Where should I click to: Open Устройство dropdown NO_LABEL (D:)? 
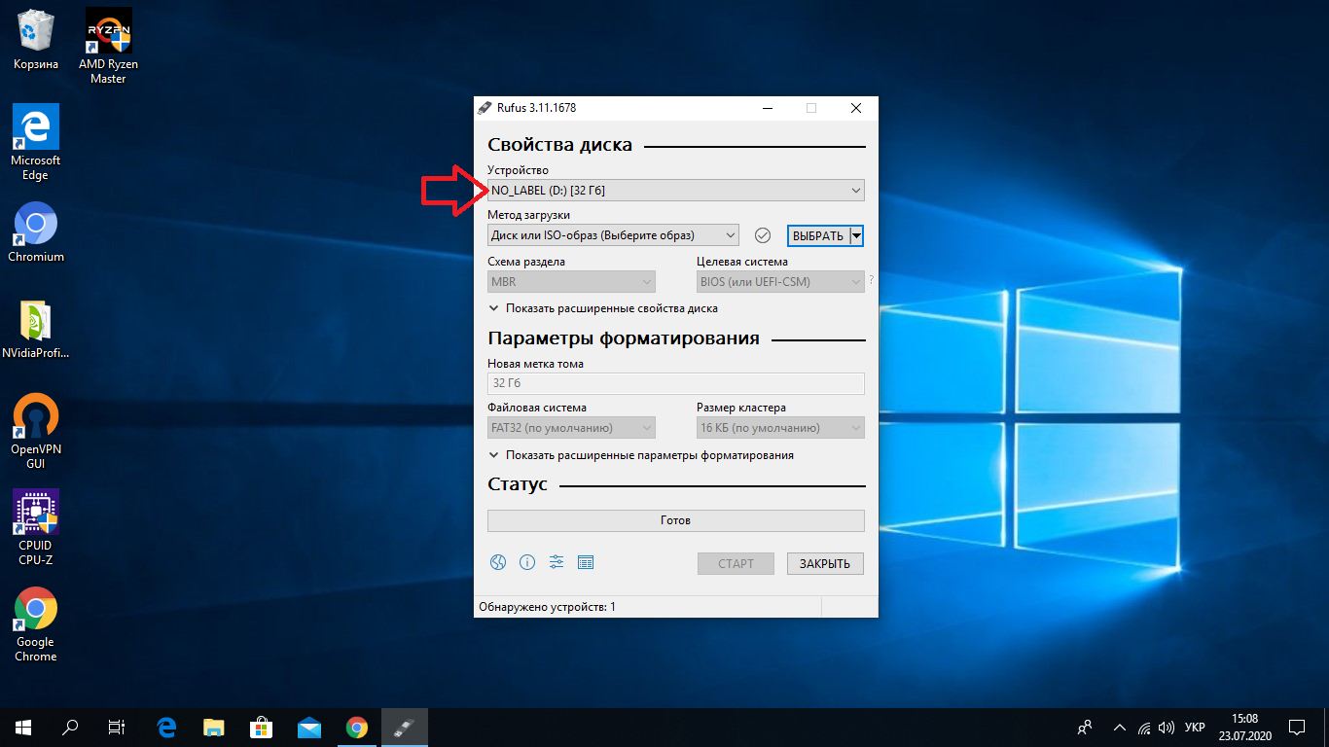click(676, 191)
